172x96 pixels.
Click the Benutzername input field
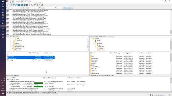(x=33, y=8)
